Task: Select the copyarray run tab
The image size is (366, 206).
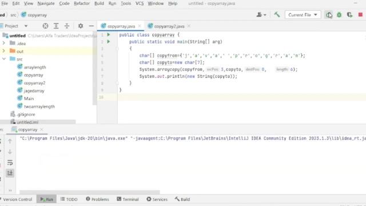Action: tap(27, 130)
